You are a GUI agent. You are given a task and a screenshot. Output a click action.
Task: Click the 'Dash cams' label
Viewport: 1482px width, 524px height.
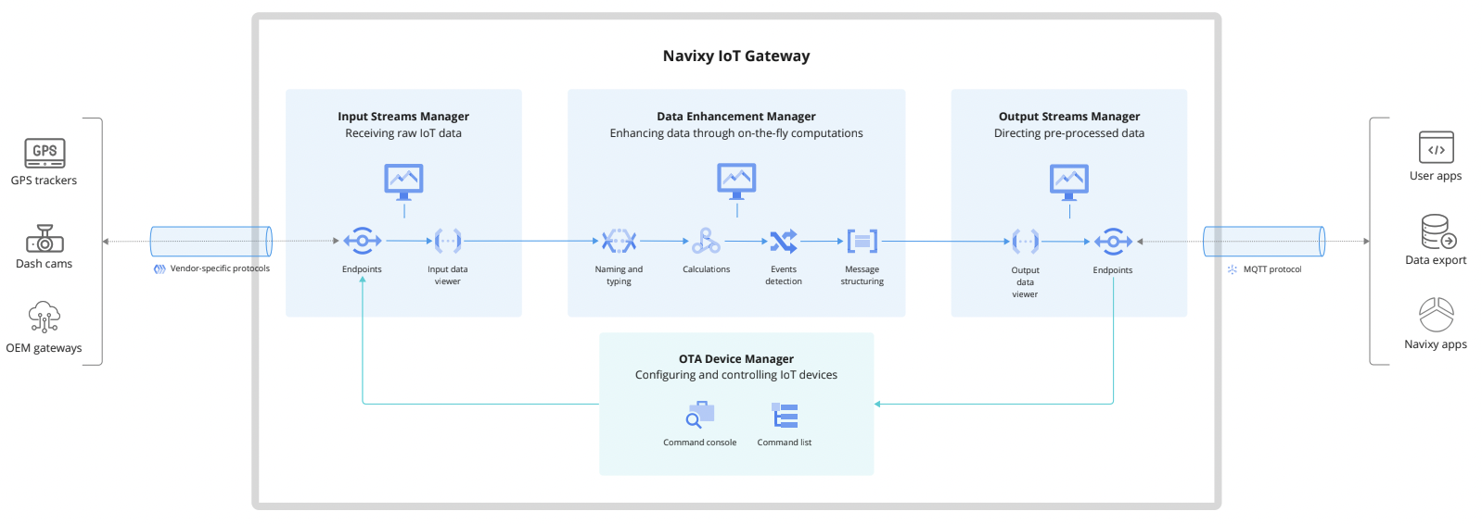pos(44,264)
